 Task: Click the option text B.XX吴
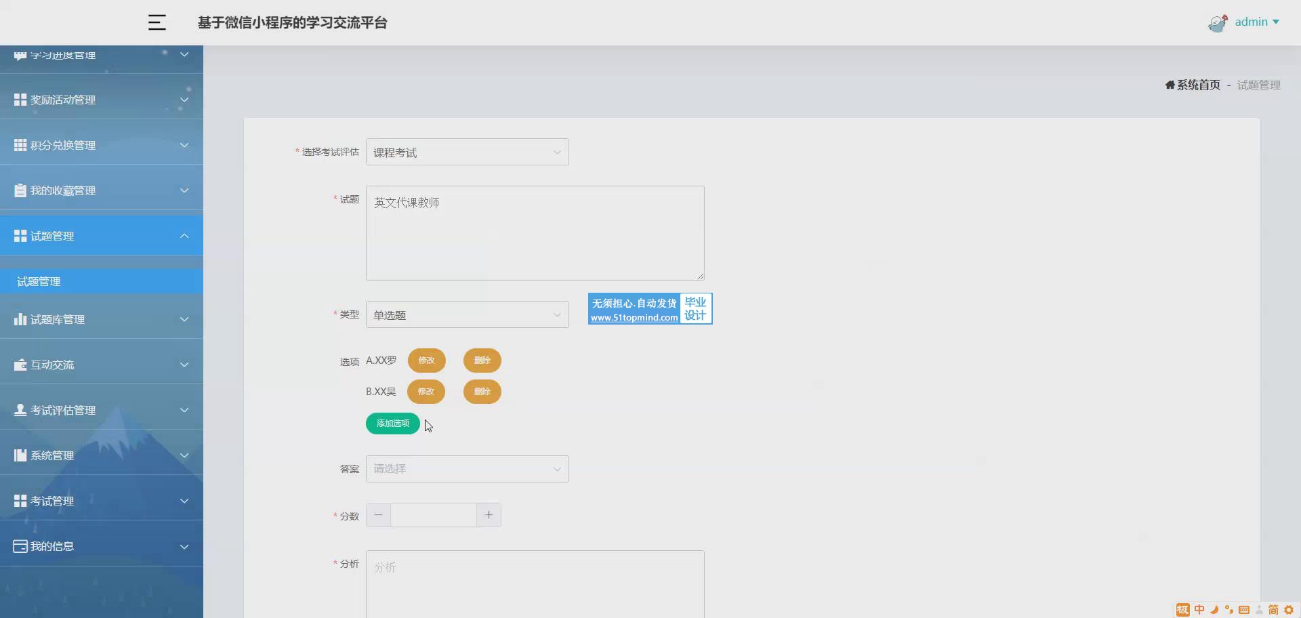click(381, 392)
